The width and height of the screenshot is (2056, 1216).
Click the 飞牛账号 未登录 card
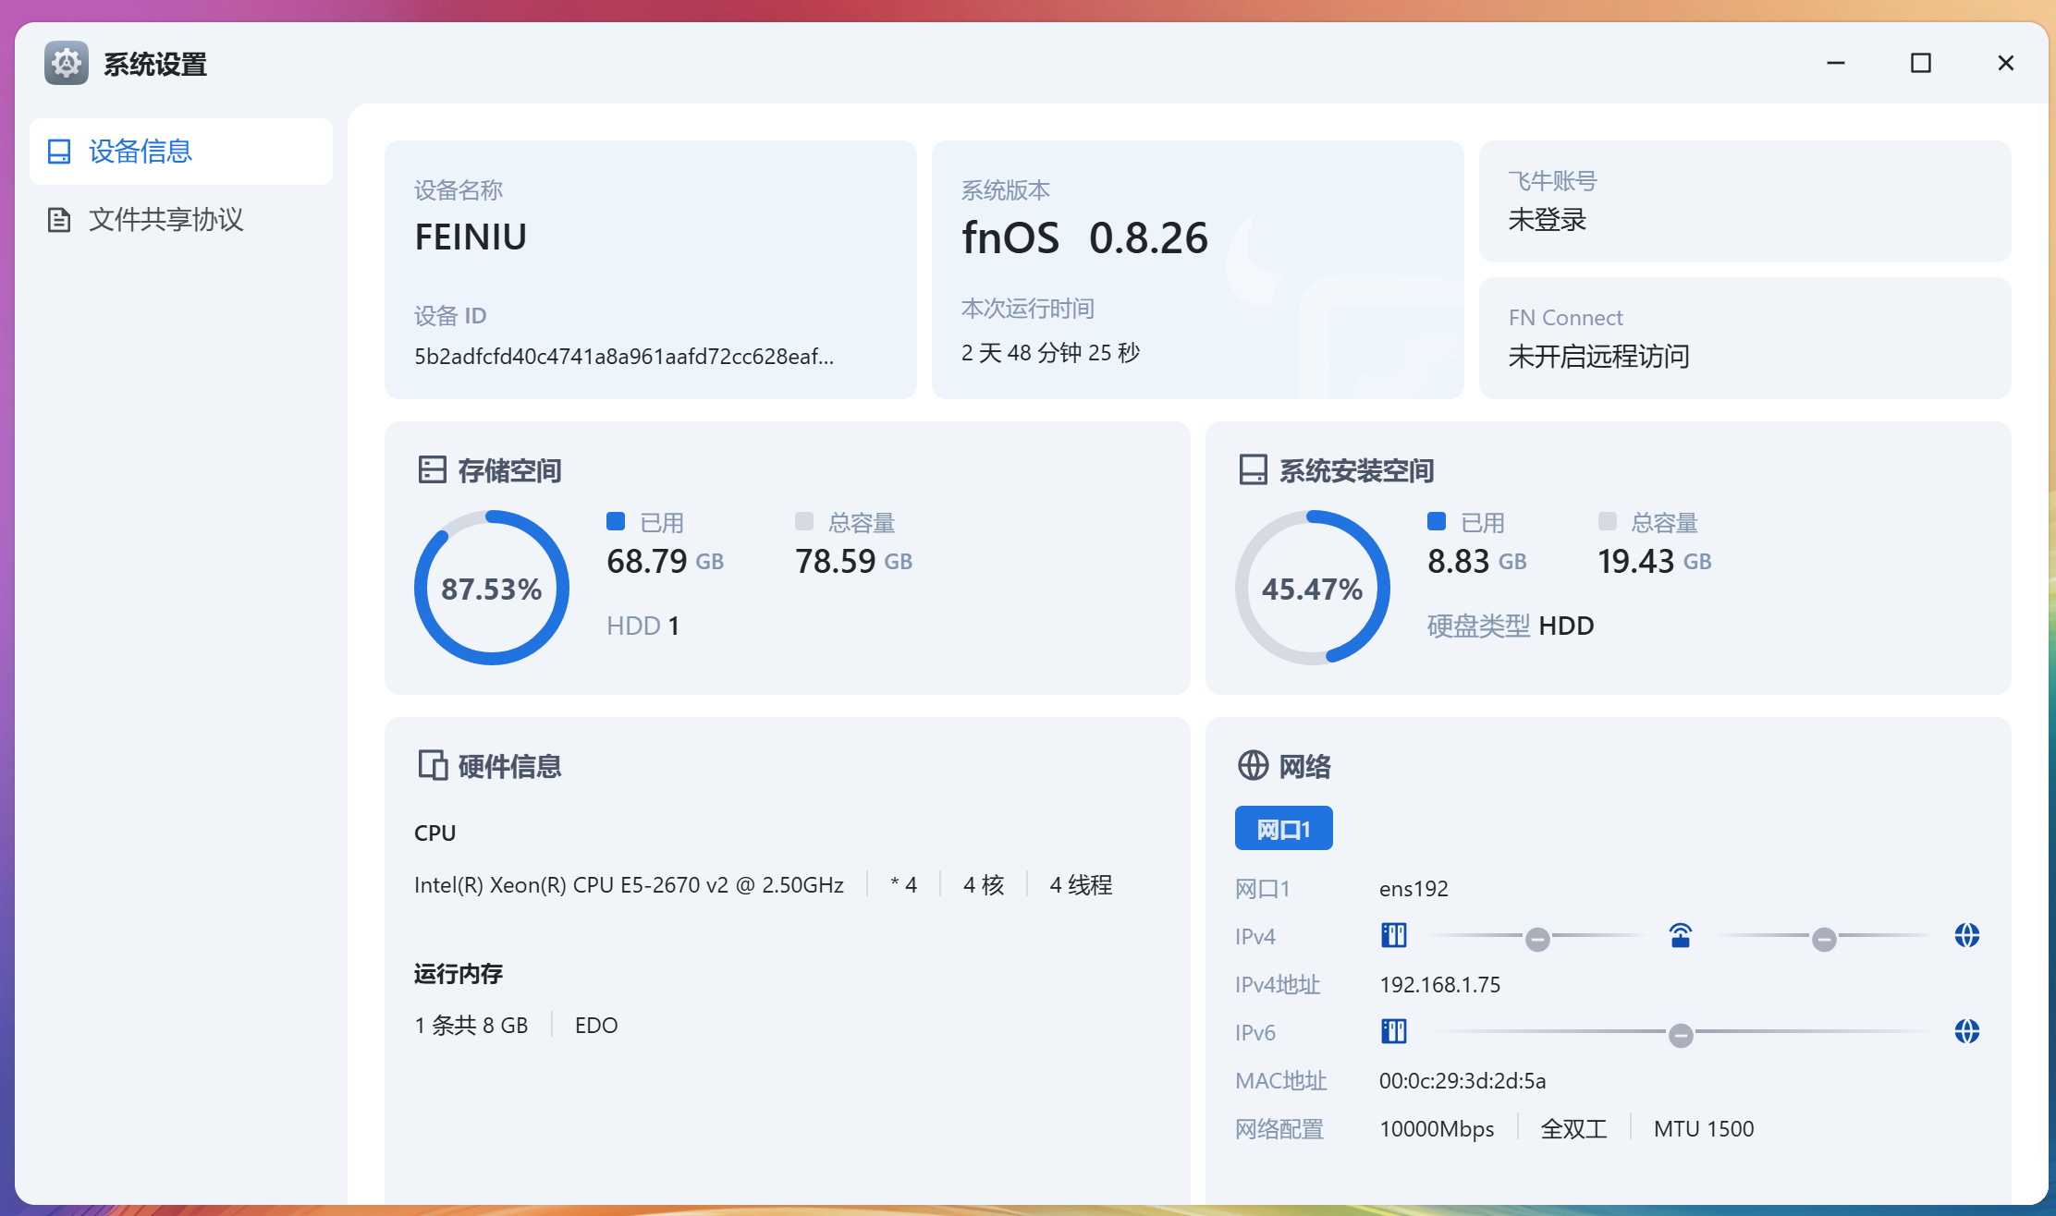(1744, 201)
